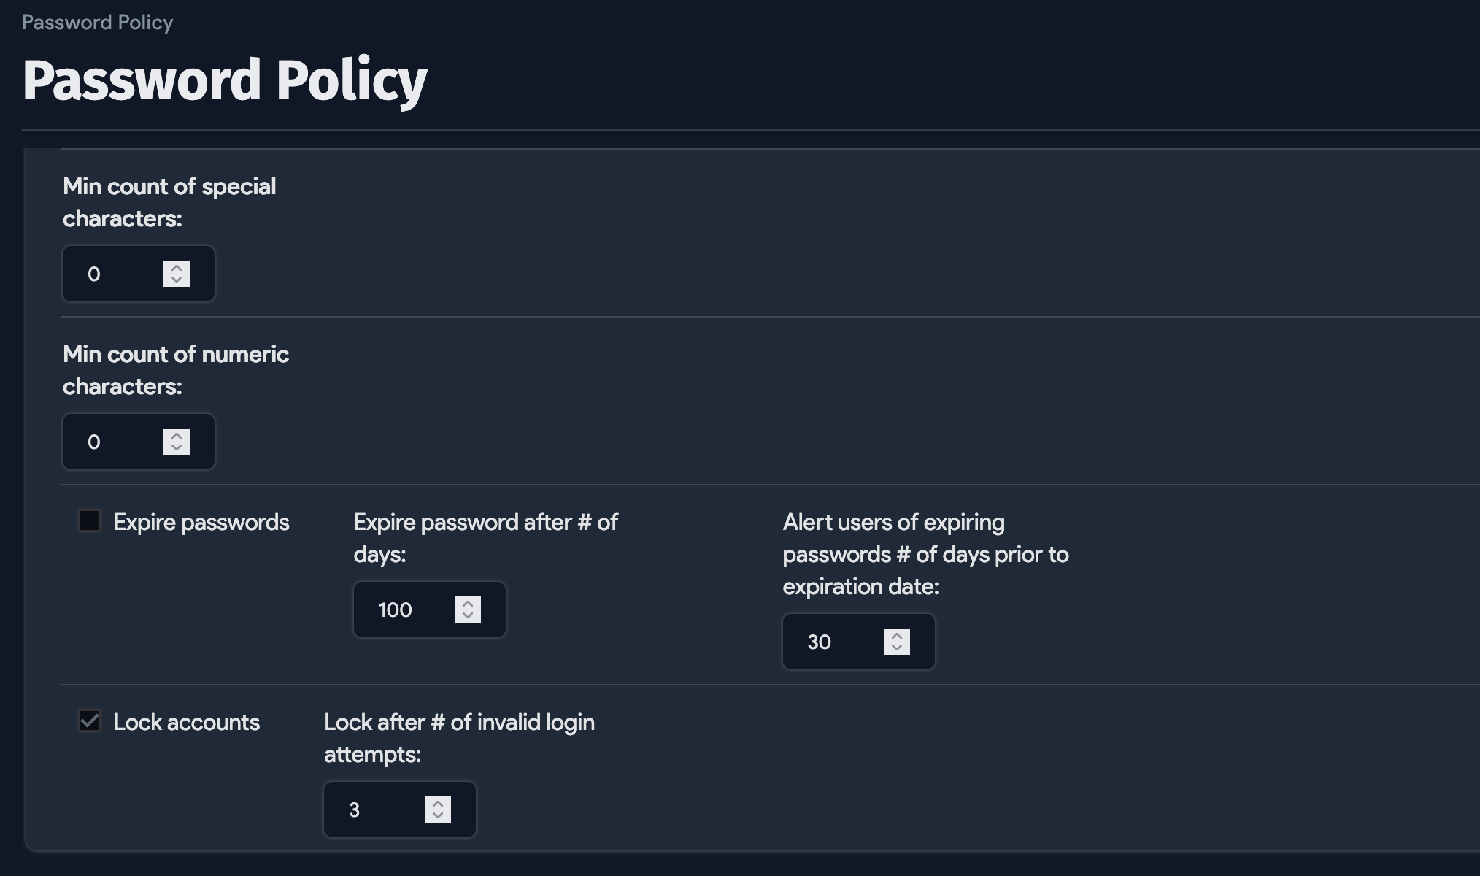Enable the Expire passwords checkbox

click(x=89, y=520)
